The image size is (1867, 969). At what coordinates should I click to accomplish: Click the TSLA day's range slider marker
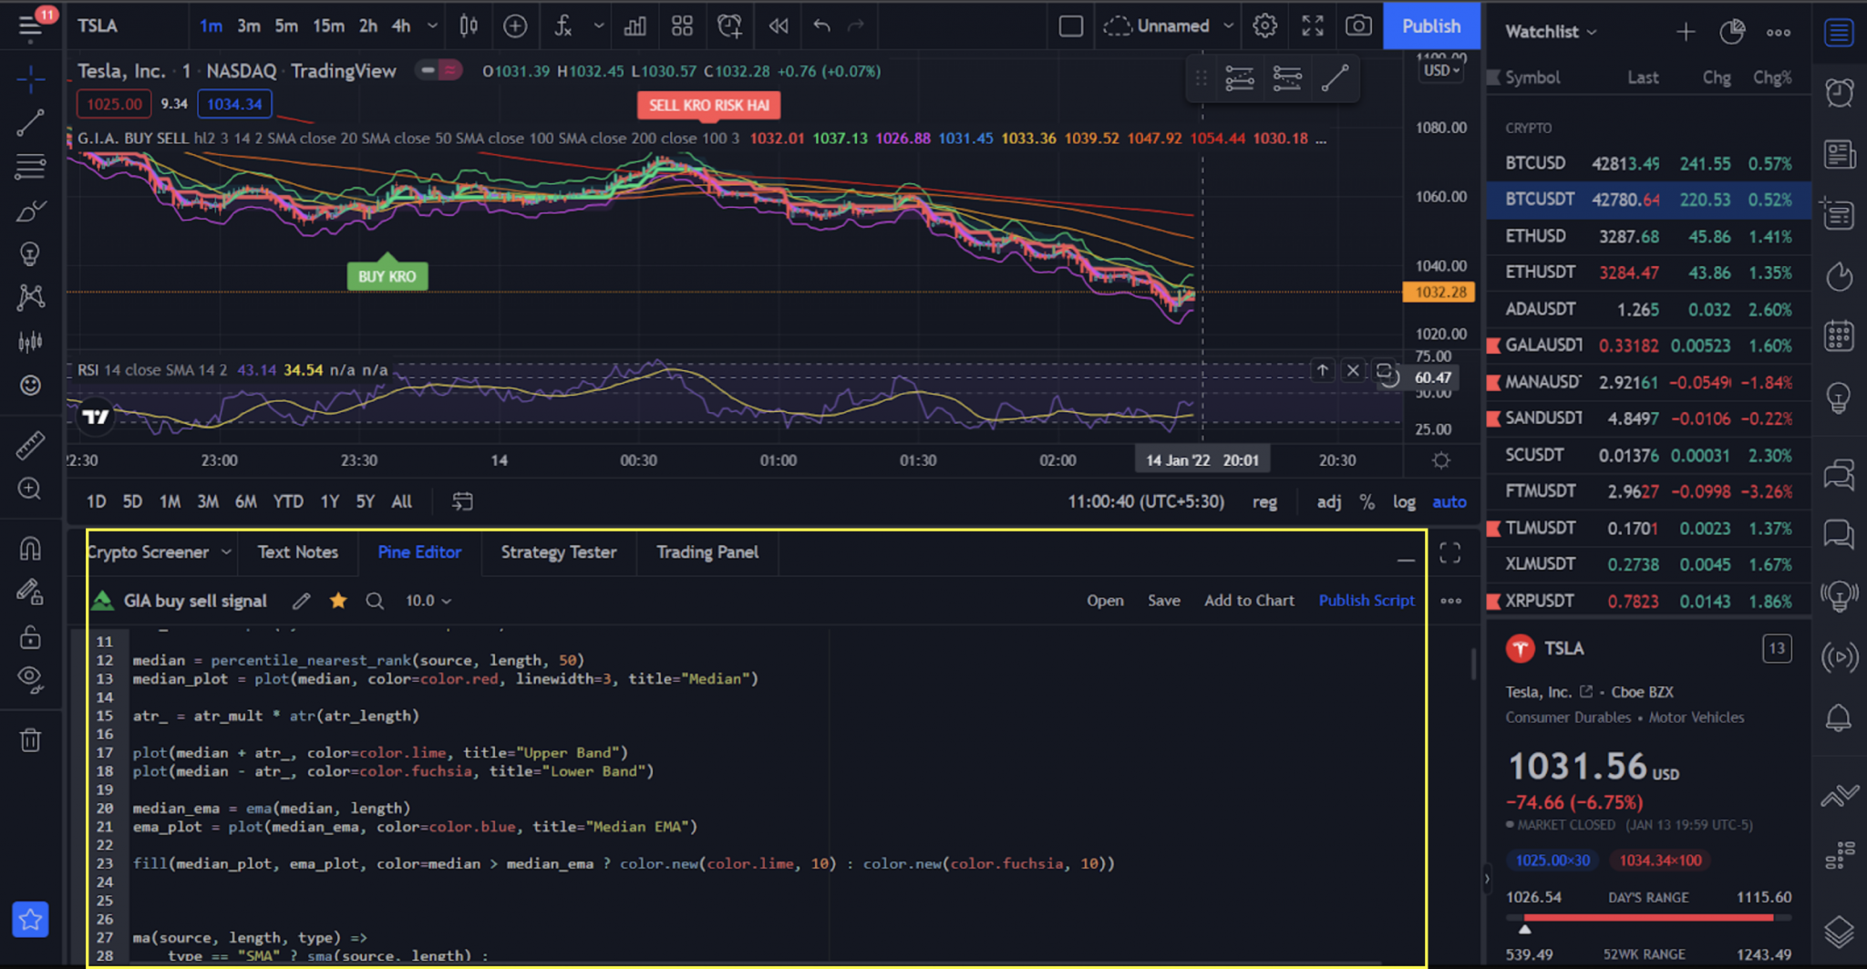click(1525, 929)
